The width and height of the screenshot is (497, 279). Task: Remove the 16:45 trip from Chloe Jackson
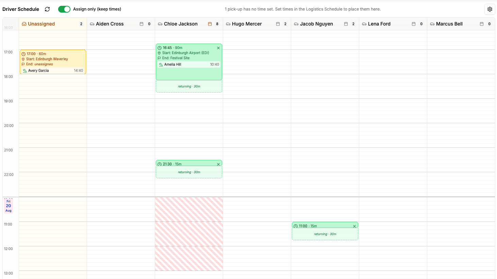(218, 48)
